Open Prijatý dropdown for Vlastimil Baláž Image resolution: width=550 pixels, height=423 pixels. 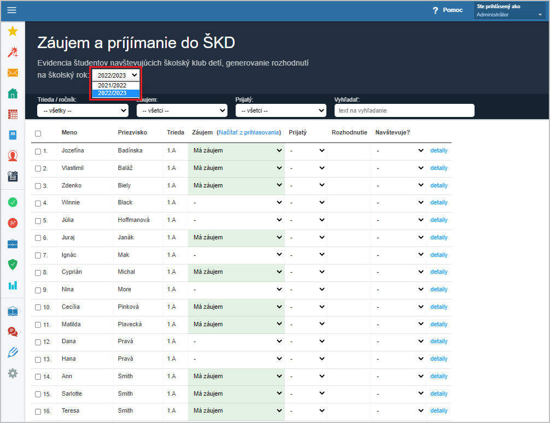pyautogui.click(x=306, y=168)
